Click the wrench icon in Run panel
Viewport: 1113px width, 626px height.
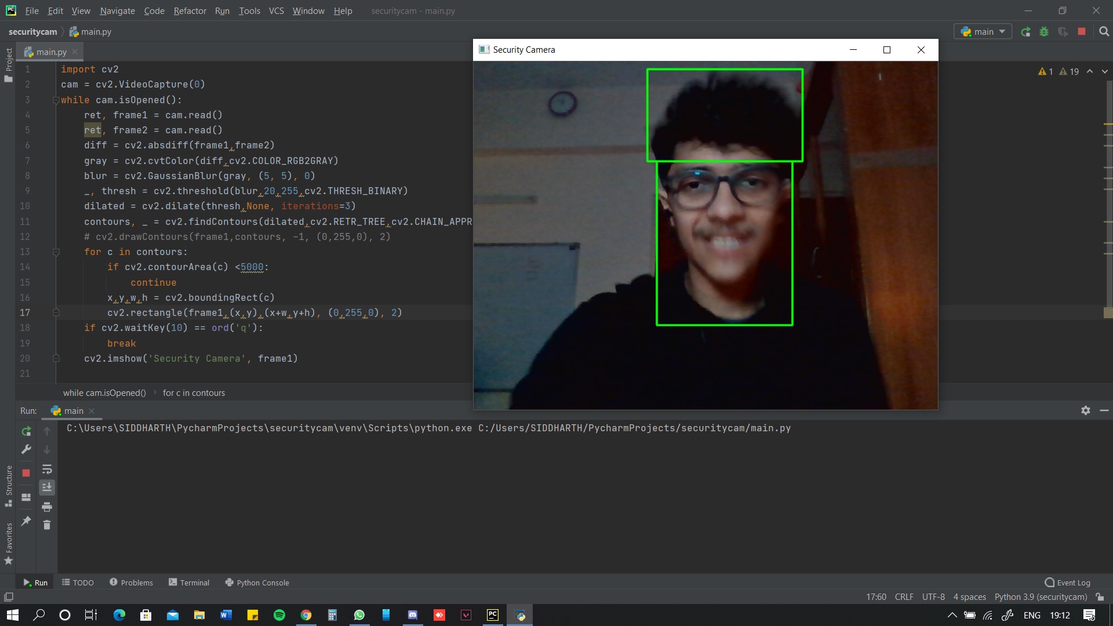(26, 449)
